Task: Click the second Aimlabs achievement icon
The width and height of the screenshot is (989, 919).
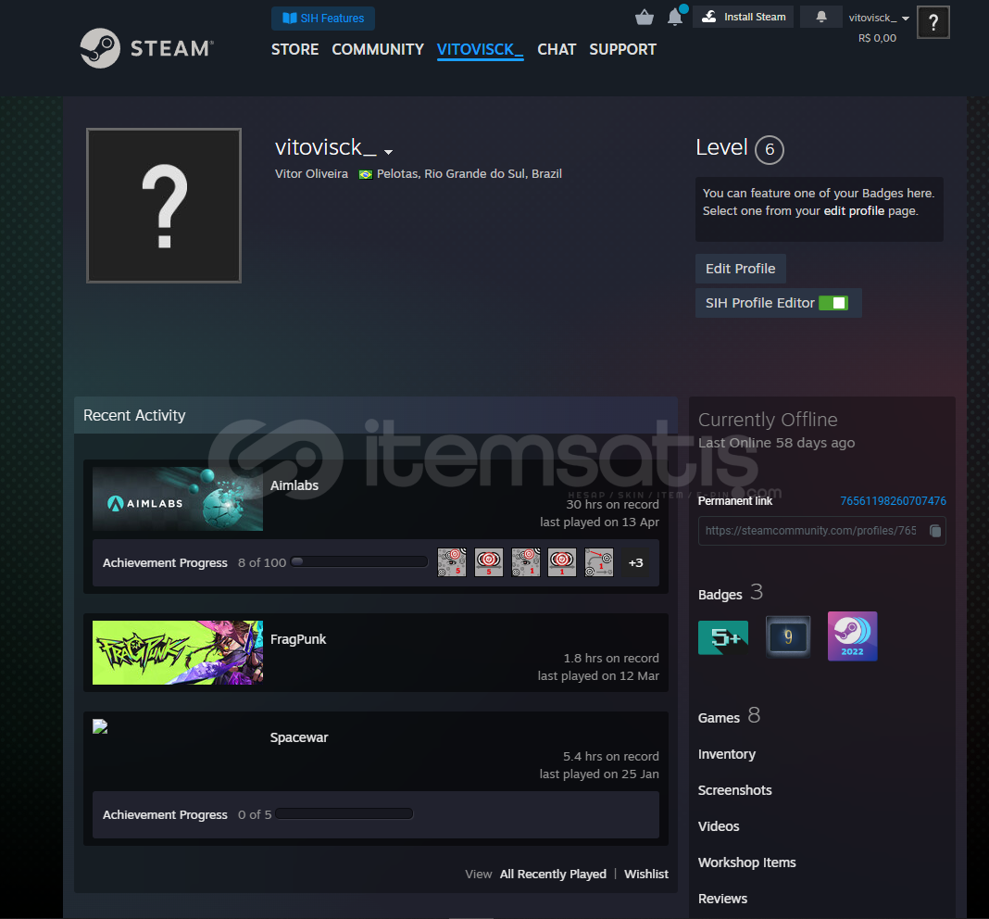Action: tap(489, 562)
